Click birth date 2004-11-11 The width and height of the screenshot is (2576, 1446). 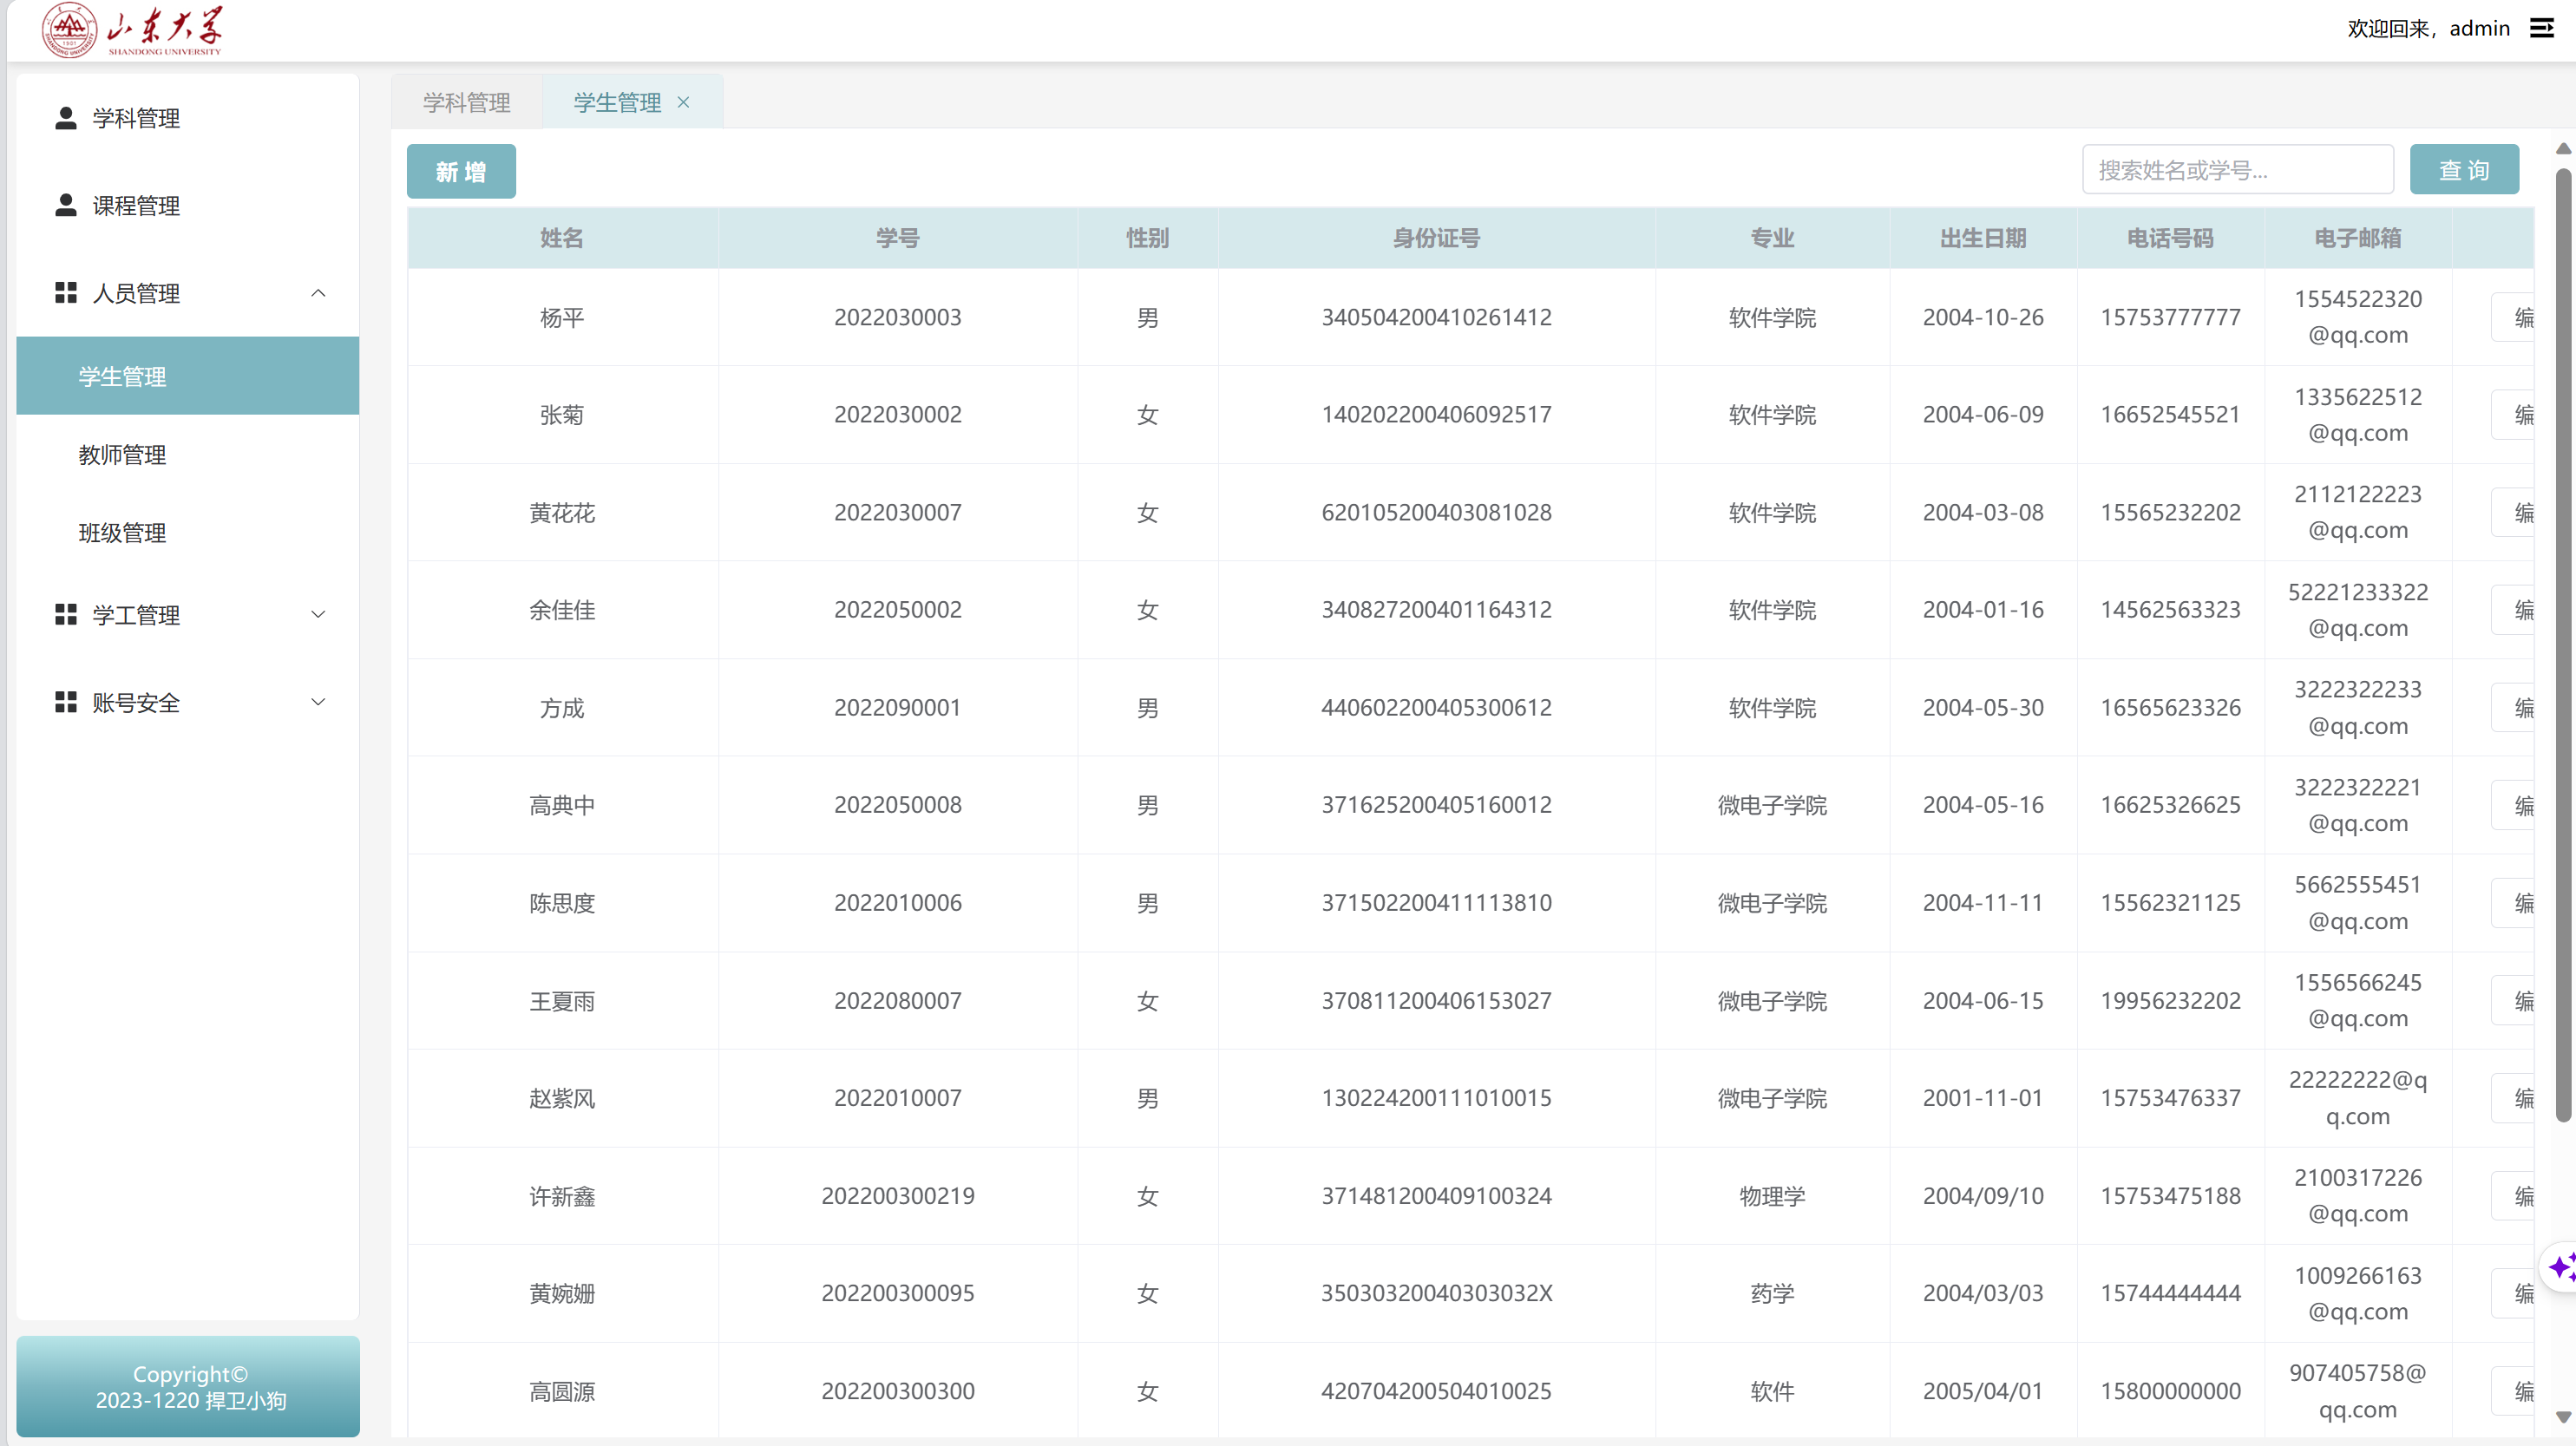pyautogui.click(x=1983, y=902)
